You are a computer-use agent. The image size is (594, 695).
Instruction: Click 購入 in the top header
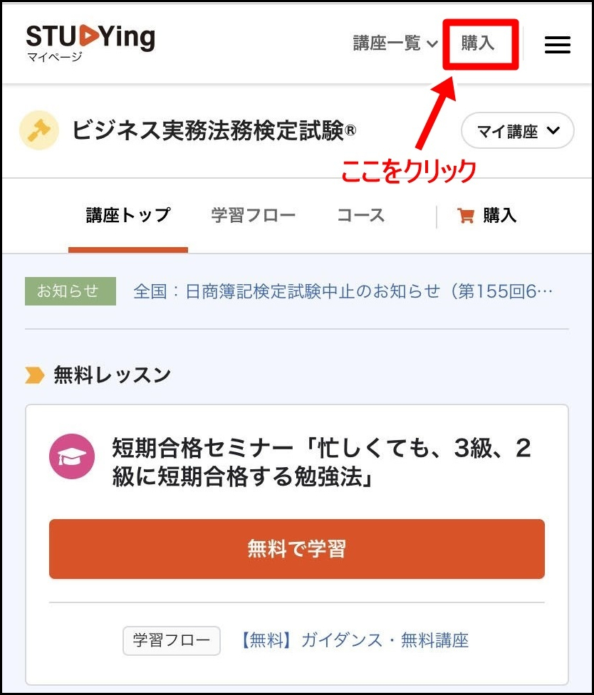pos(478,43)
